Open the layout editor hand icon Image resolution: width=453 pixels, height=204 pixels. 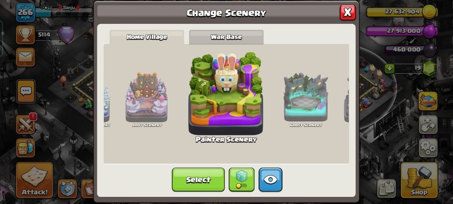click(x=428, y=125)
